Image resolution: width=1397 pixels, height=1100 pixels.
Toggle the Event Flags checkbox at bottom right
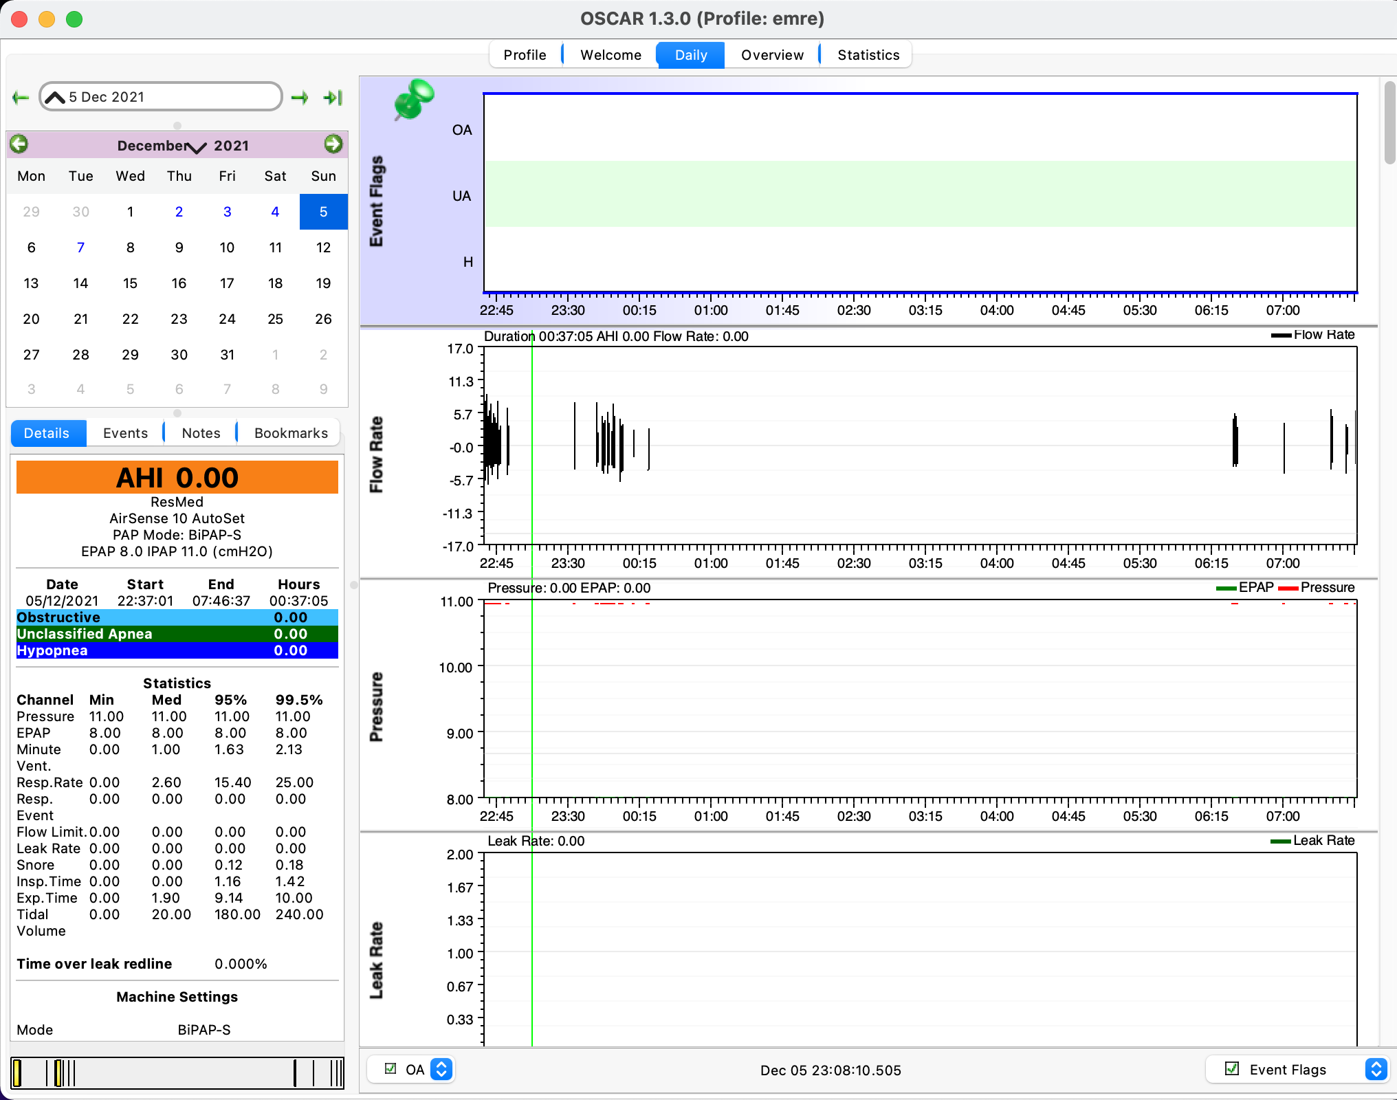1232,1068
